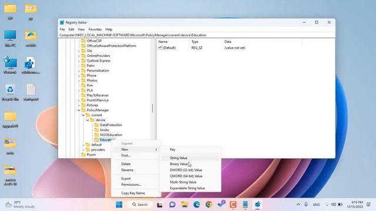Select the Outlook Express folder icon
The image size is (376, 211).
click(83, 60)
